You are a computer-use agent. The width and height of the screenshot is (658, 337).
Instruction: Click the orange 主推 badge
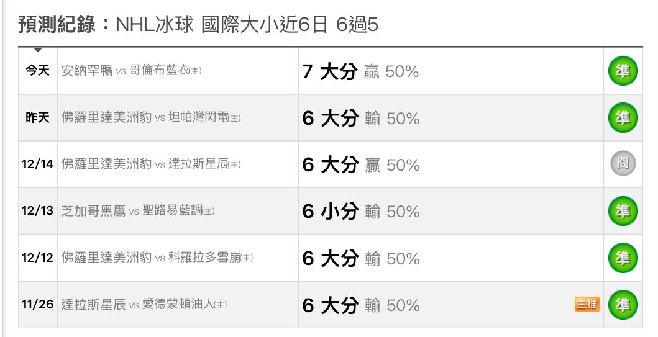click(587, 305)
